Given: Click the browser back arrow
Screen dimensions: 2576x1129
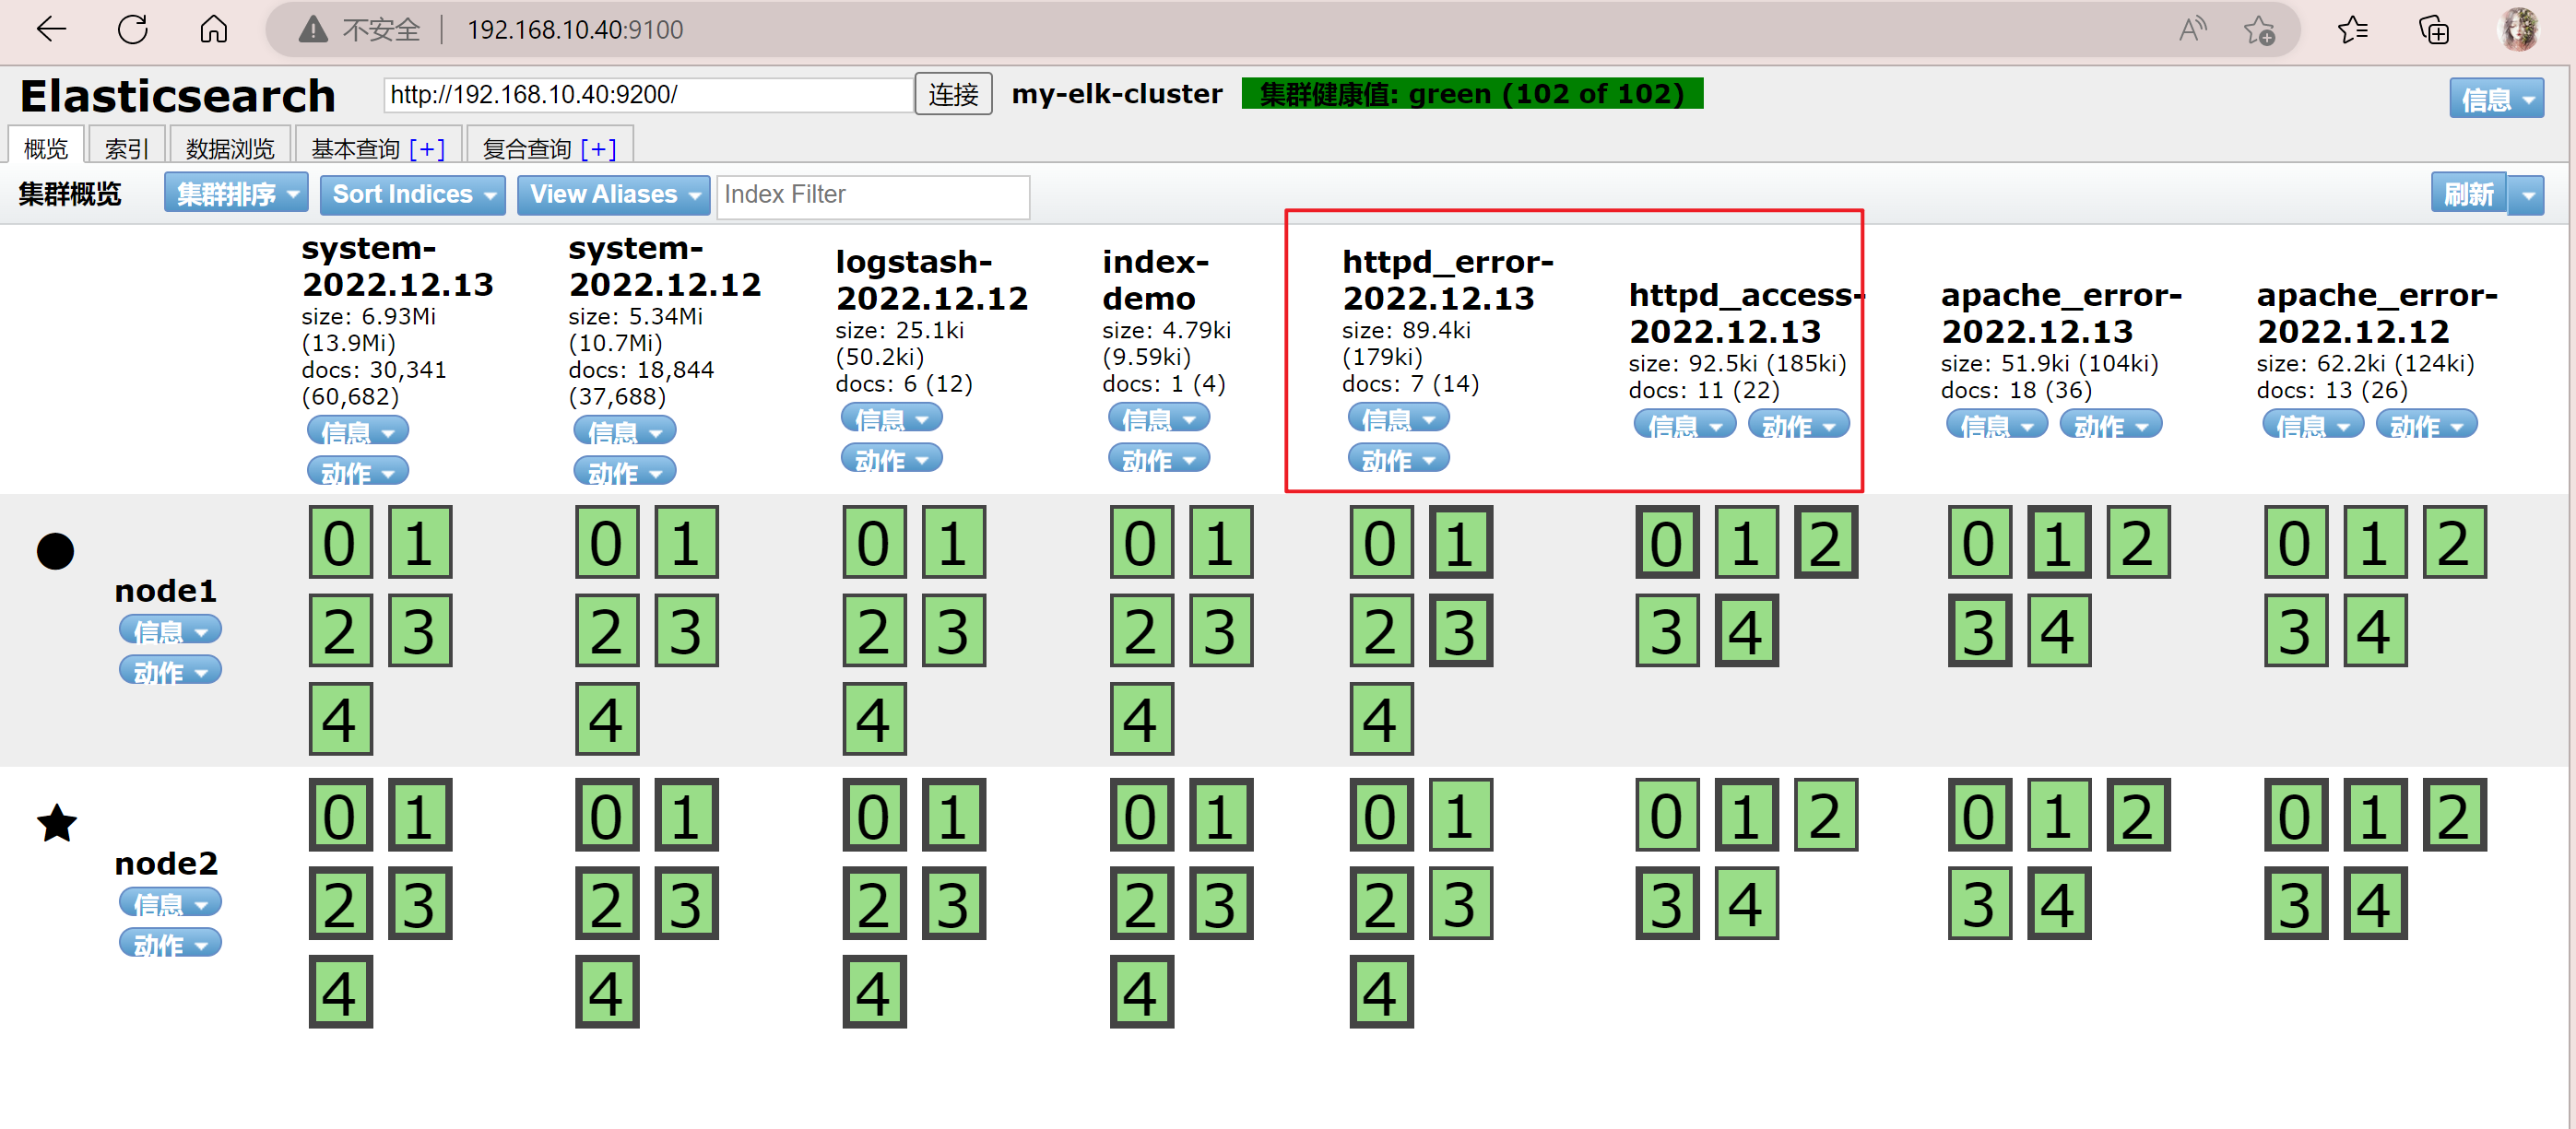Looking at the screenshot, I should [x=51, y=30].
